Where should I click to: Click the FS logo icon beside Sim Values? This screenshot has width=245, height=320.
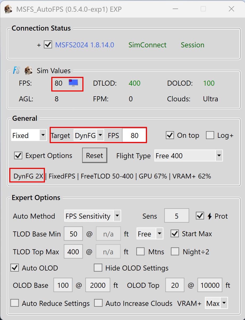point(17,70)
